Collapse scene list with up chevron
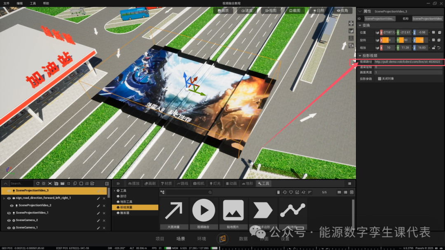The width and height of the screenshot is (445, 250). point(5,183)
